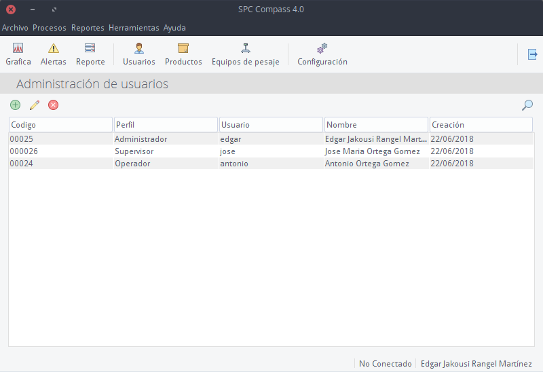Screen dimensions: 543x372
Task: Open the Usuarios toolbar icon
Action: (x=139, y=54)
